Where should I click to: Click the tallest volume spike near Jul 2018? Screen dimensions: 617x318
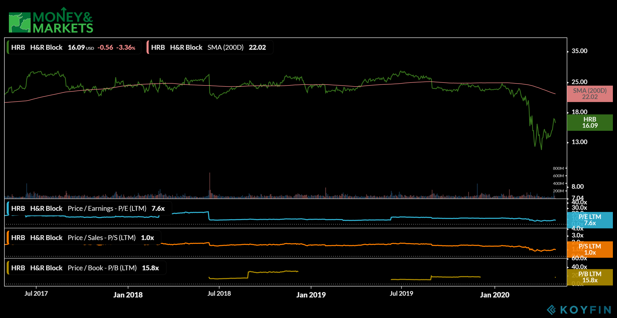[x=210, y=185]
